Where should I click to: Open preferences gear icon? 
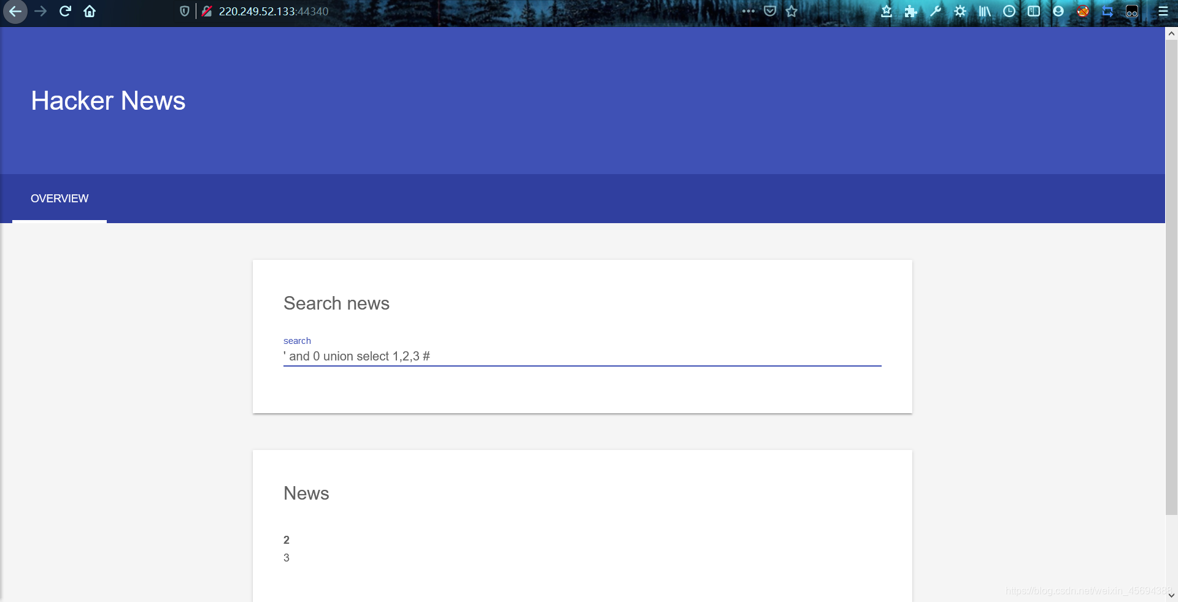960,11
